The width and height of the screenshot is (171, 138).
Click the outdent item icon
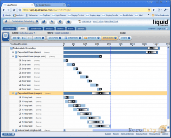(30, 38)
